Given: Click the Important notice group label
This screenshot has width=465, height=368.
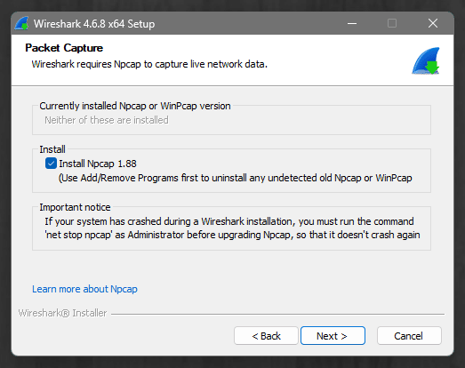Looking at the screenshot, I should click(75, 207).
